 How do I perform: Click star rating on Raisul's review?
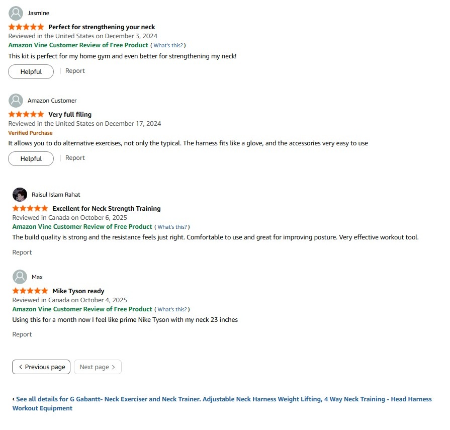click(30, 209)
